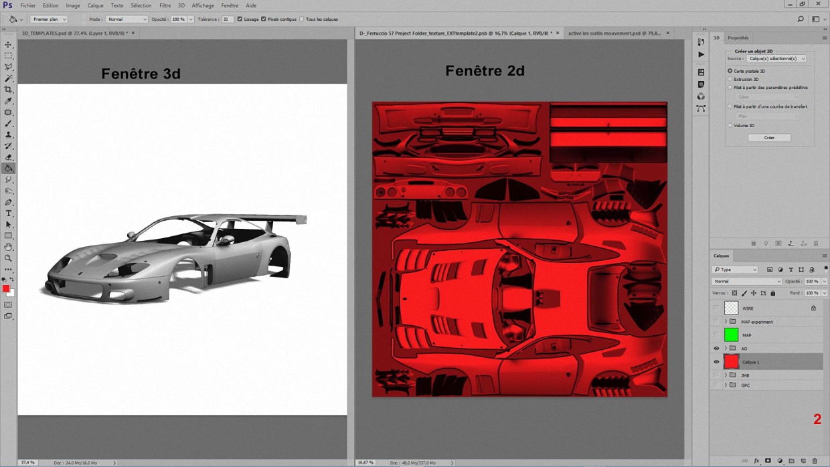The image size is (830, 467).
Task: Expand the AO layer group
Action: [726, 349]
